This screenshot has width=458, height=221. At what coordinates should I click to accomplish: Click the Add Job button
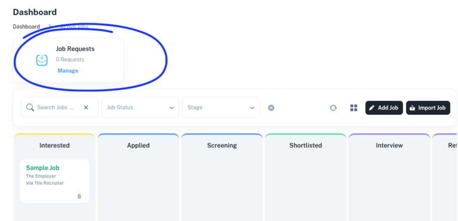pos(384,108)
